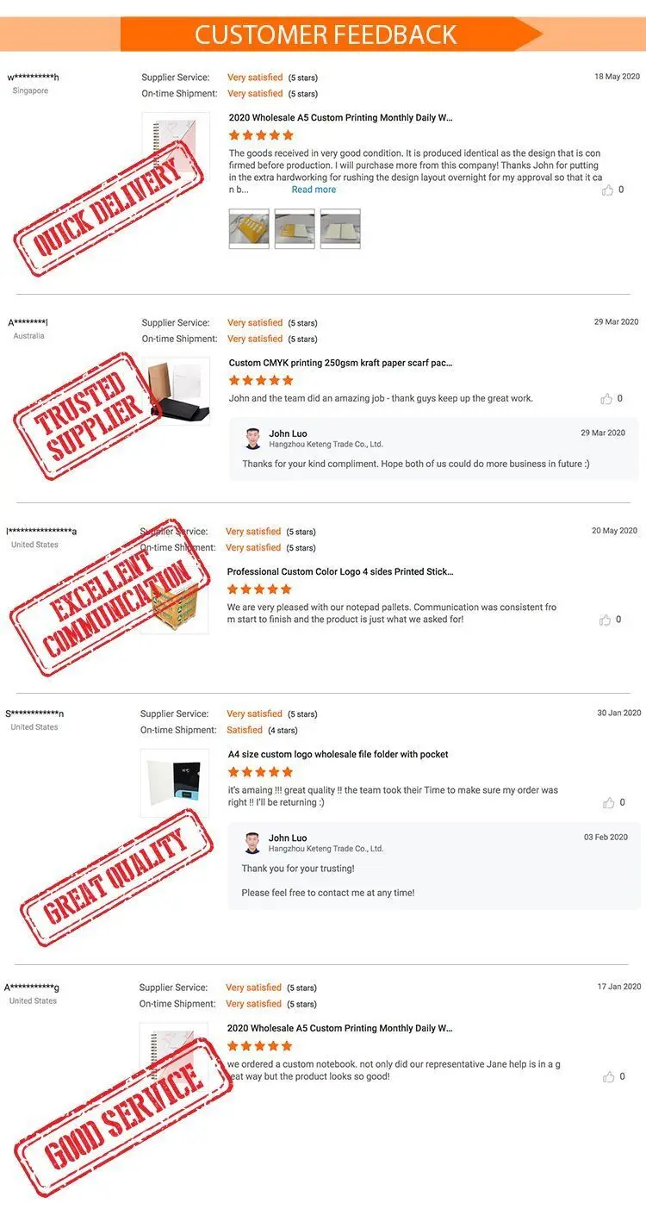Click thumbs-up on the file folder review
Viewport: 646px width, 1209px height.
tap(609, 802)
